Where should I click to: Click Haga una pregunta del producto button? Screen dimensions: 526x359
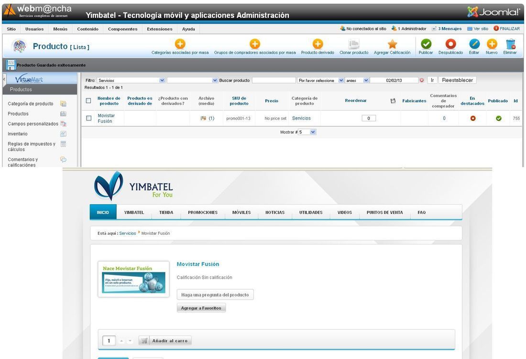tap(215, 294)
